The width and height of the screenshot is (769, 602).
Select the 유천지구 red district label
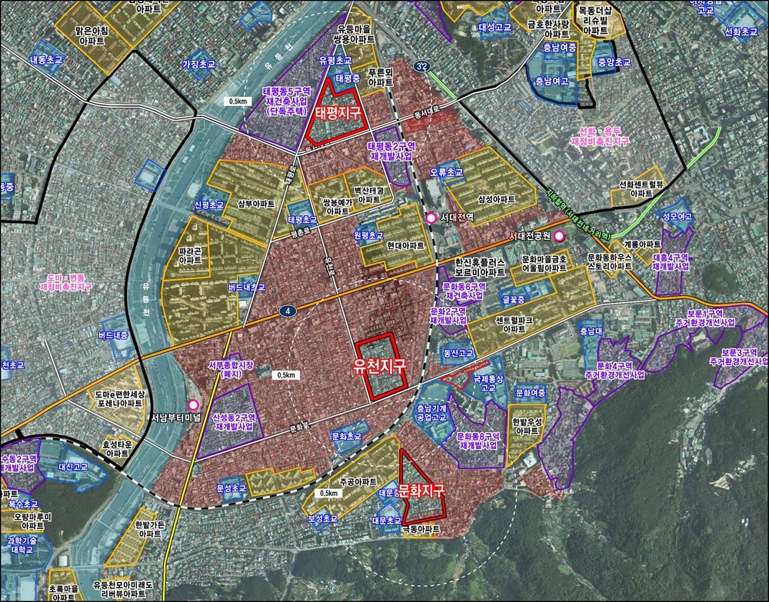381,366
